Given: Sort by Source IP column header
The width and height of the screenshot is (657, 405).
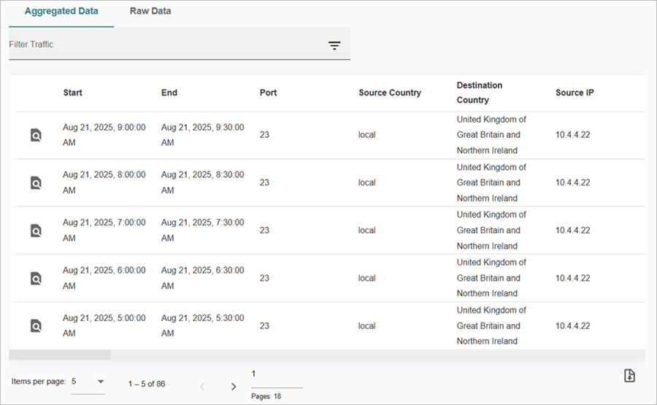Looking at the screenshot, I should pyautogui.click(x=575, y=93).
